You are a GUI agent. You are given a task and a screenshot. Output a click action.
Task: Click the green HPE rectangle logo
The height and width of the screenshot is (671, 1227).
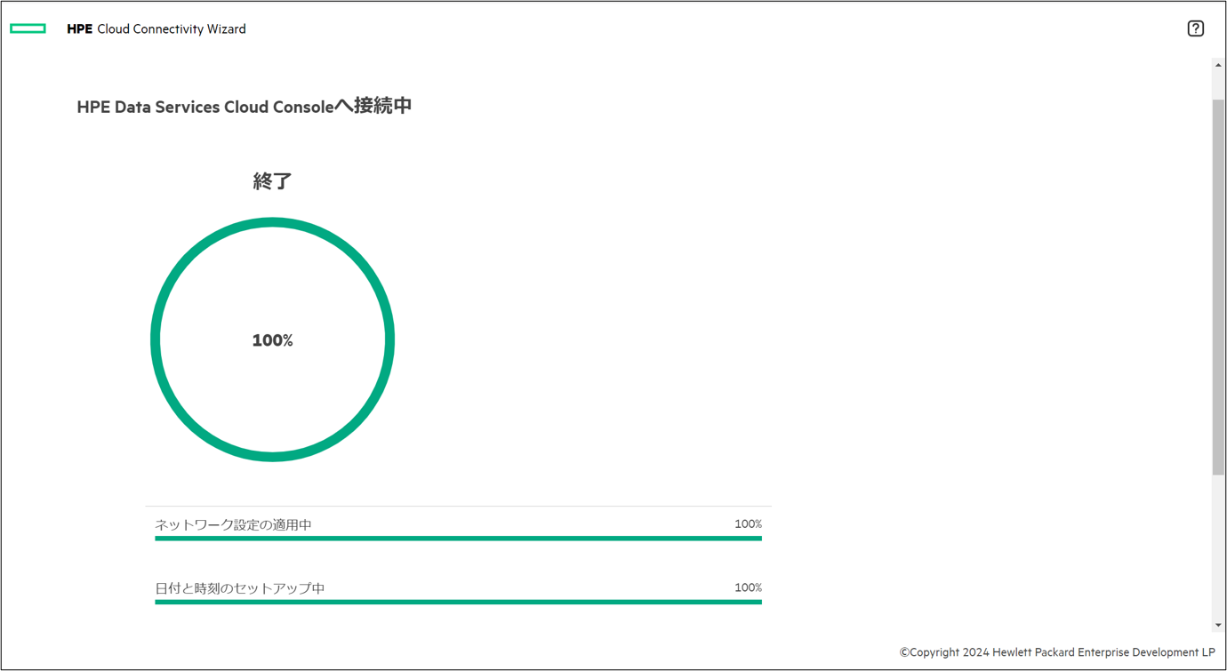coord(28,28)
